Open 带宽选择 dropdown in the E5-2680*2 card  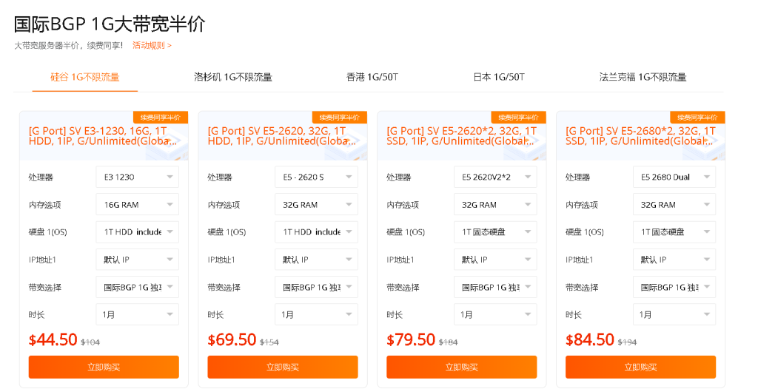pyautogui.click(x=674, y=287)
